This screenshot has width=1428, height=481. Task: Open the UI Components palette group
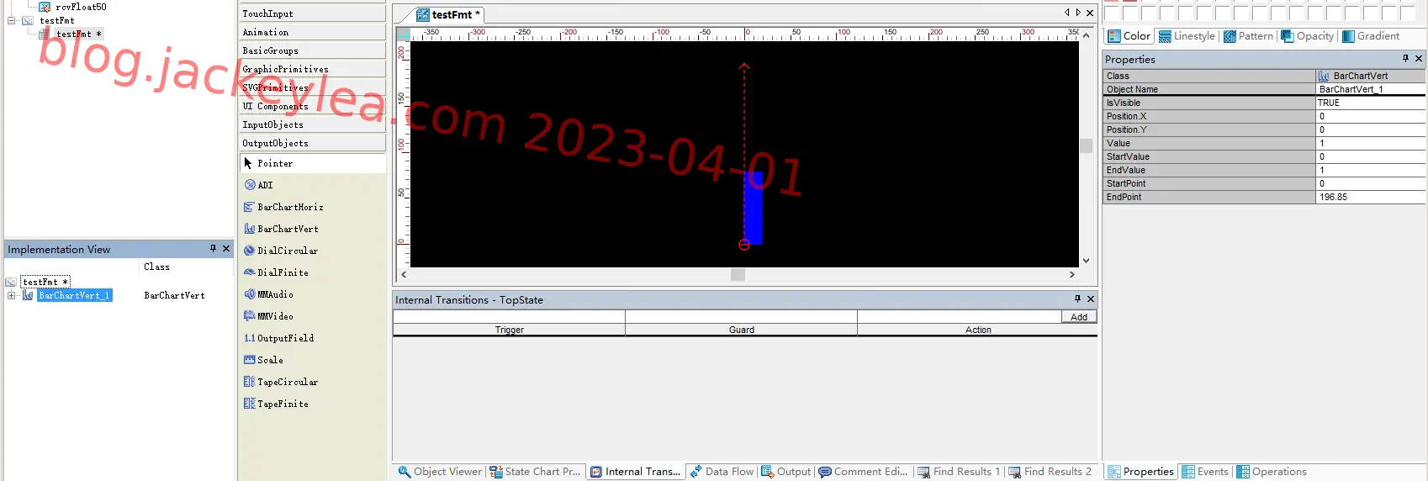312,106
